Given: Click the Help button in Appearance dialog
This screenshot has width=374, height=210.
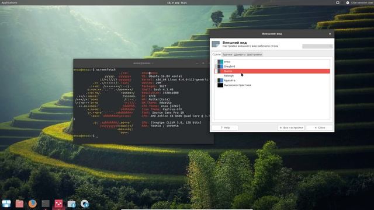Looking at the screenshot, I should pos(225,128).
